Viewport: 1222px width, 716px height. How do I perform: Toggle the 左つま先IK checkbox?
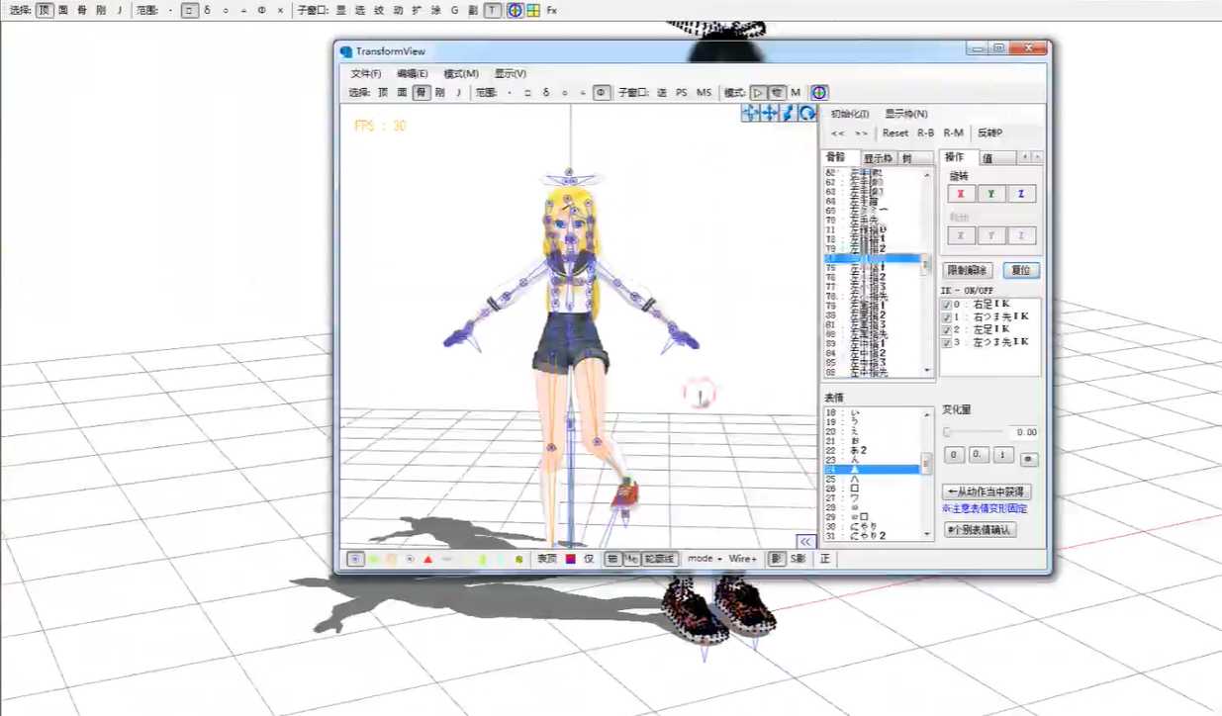click(948, 342)
